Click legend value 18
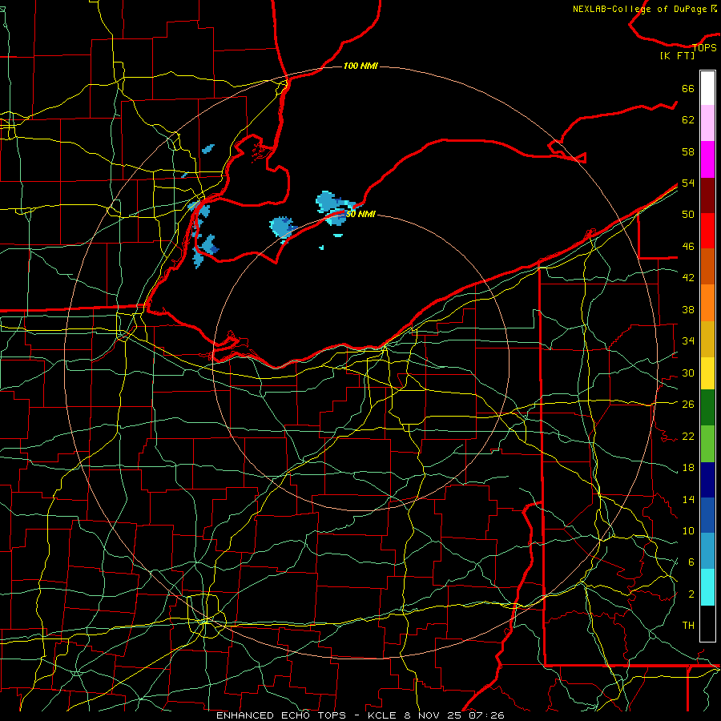 pos(688,468)
